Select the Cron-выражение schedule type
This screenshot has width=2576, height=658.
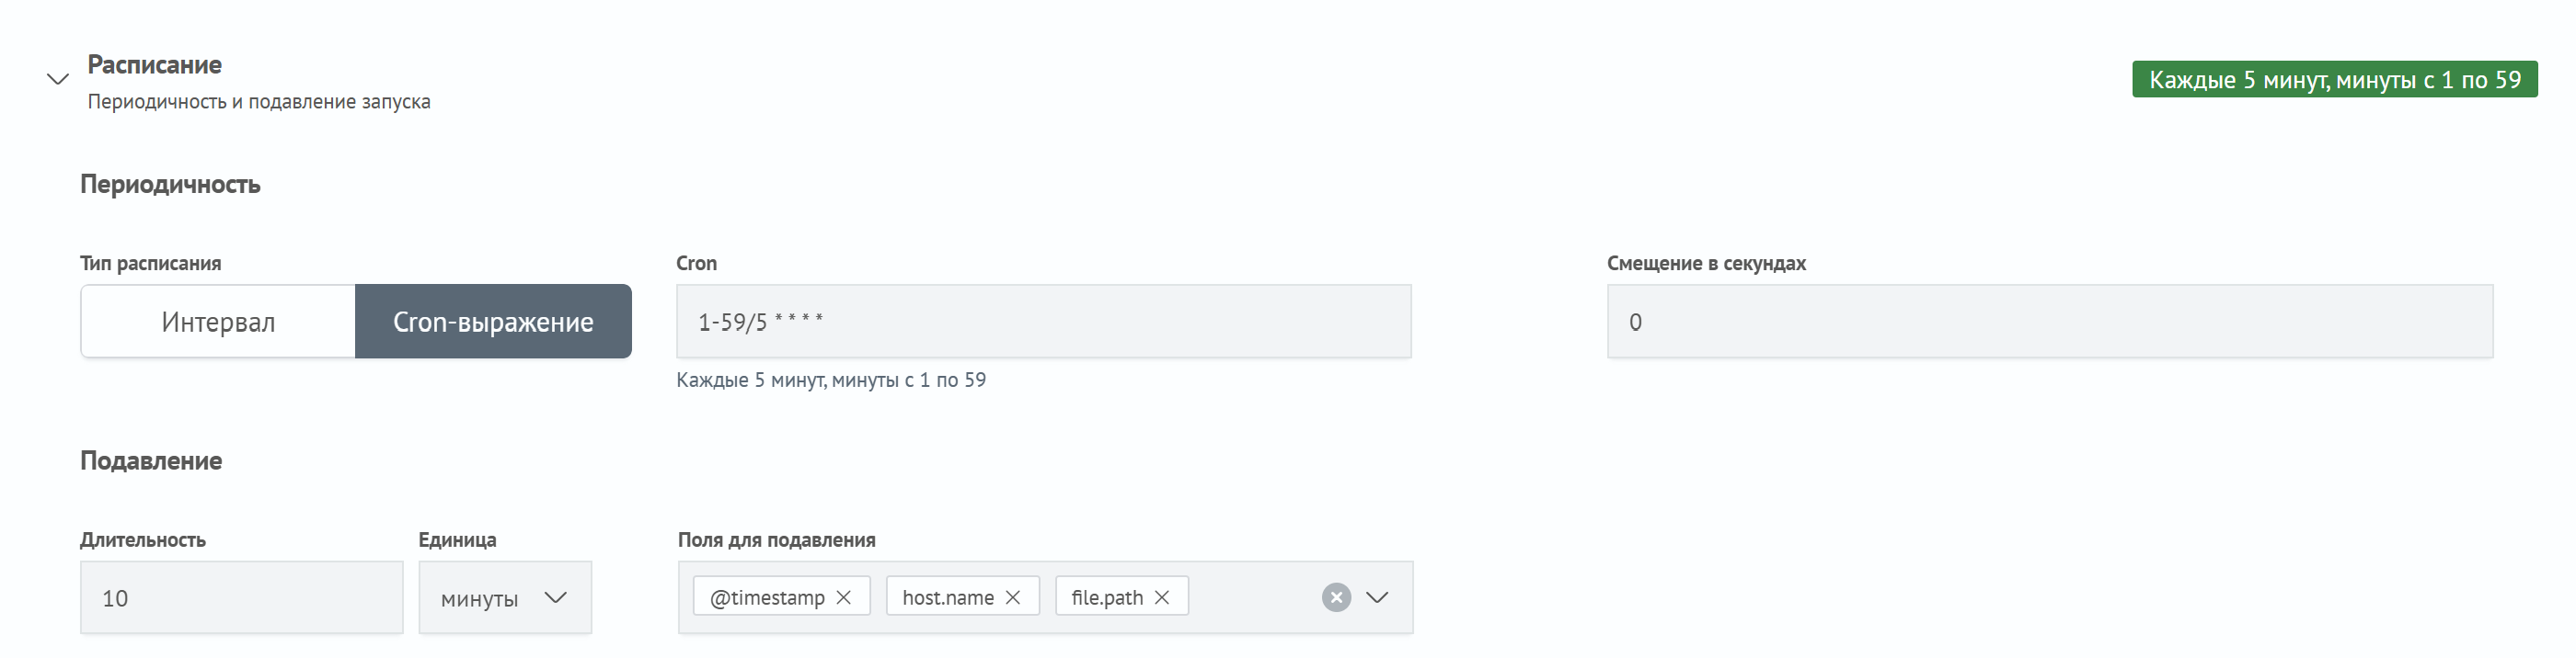coord(493,322)
